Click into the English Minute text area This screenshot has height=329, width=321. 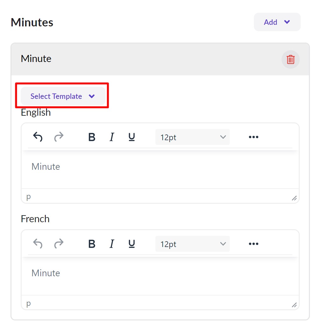pos(160,170)
